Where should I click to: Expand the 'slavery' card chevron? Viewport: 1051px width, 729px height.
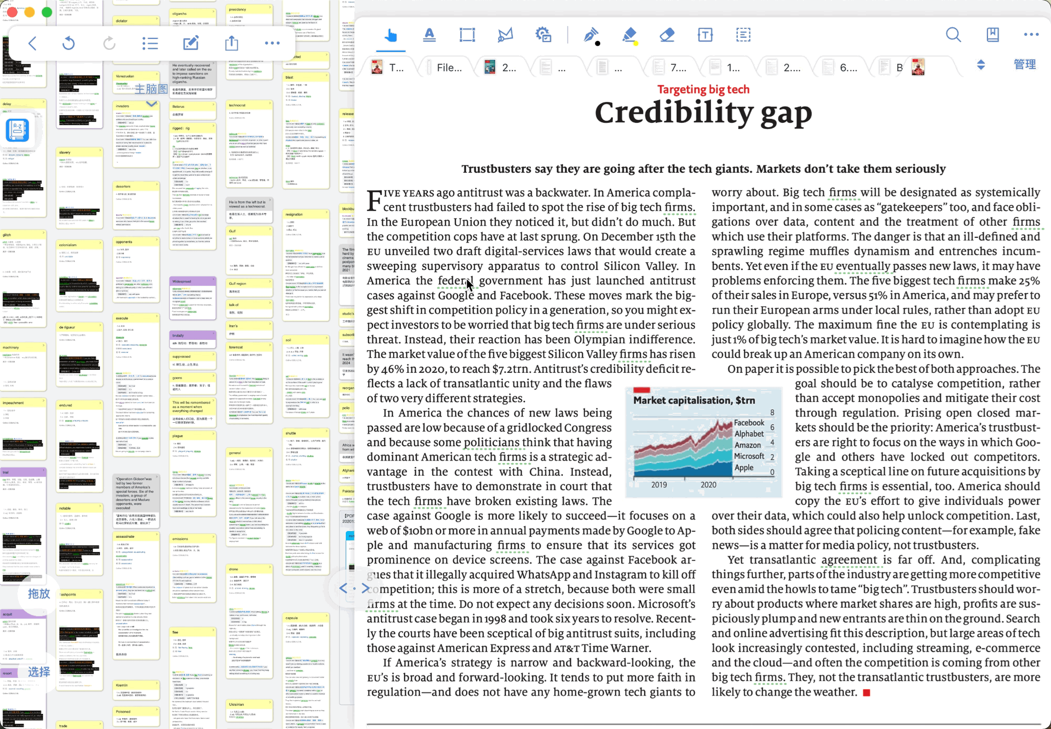[100, 151]
